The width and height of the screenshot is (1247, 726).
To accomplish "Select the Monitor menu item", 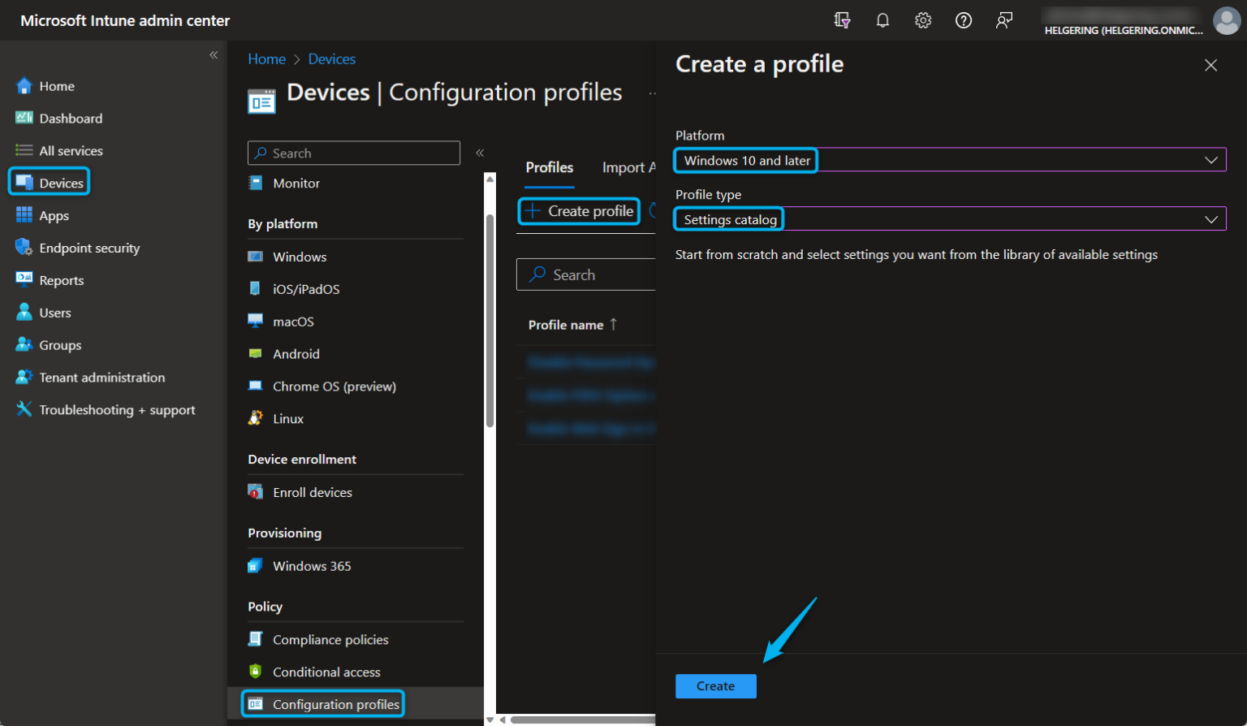I will pyautogui.click(x=296, y=183).
